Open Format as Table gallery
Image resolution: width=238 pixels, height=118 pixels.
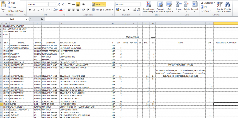pos(160,7)
